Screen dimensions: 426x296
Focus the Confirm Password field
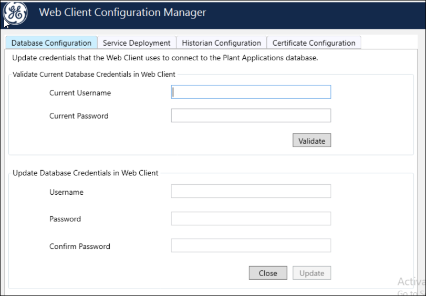click(x=251, y=246)
